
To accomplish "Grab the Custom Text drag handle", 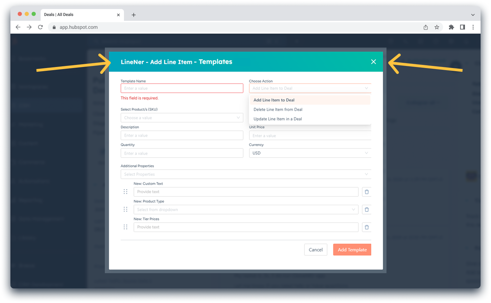I will tap(126, 192).
